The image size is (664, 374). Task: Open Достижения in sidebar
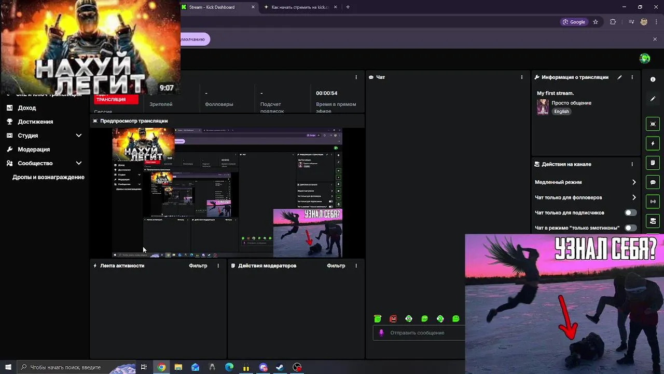tap(35, 122)
